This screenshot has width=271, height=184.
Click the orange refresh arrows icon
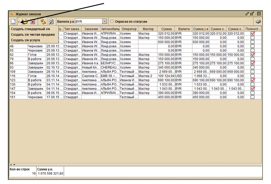tap(43, 22)
